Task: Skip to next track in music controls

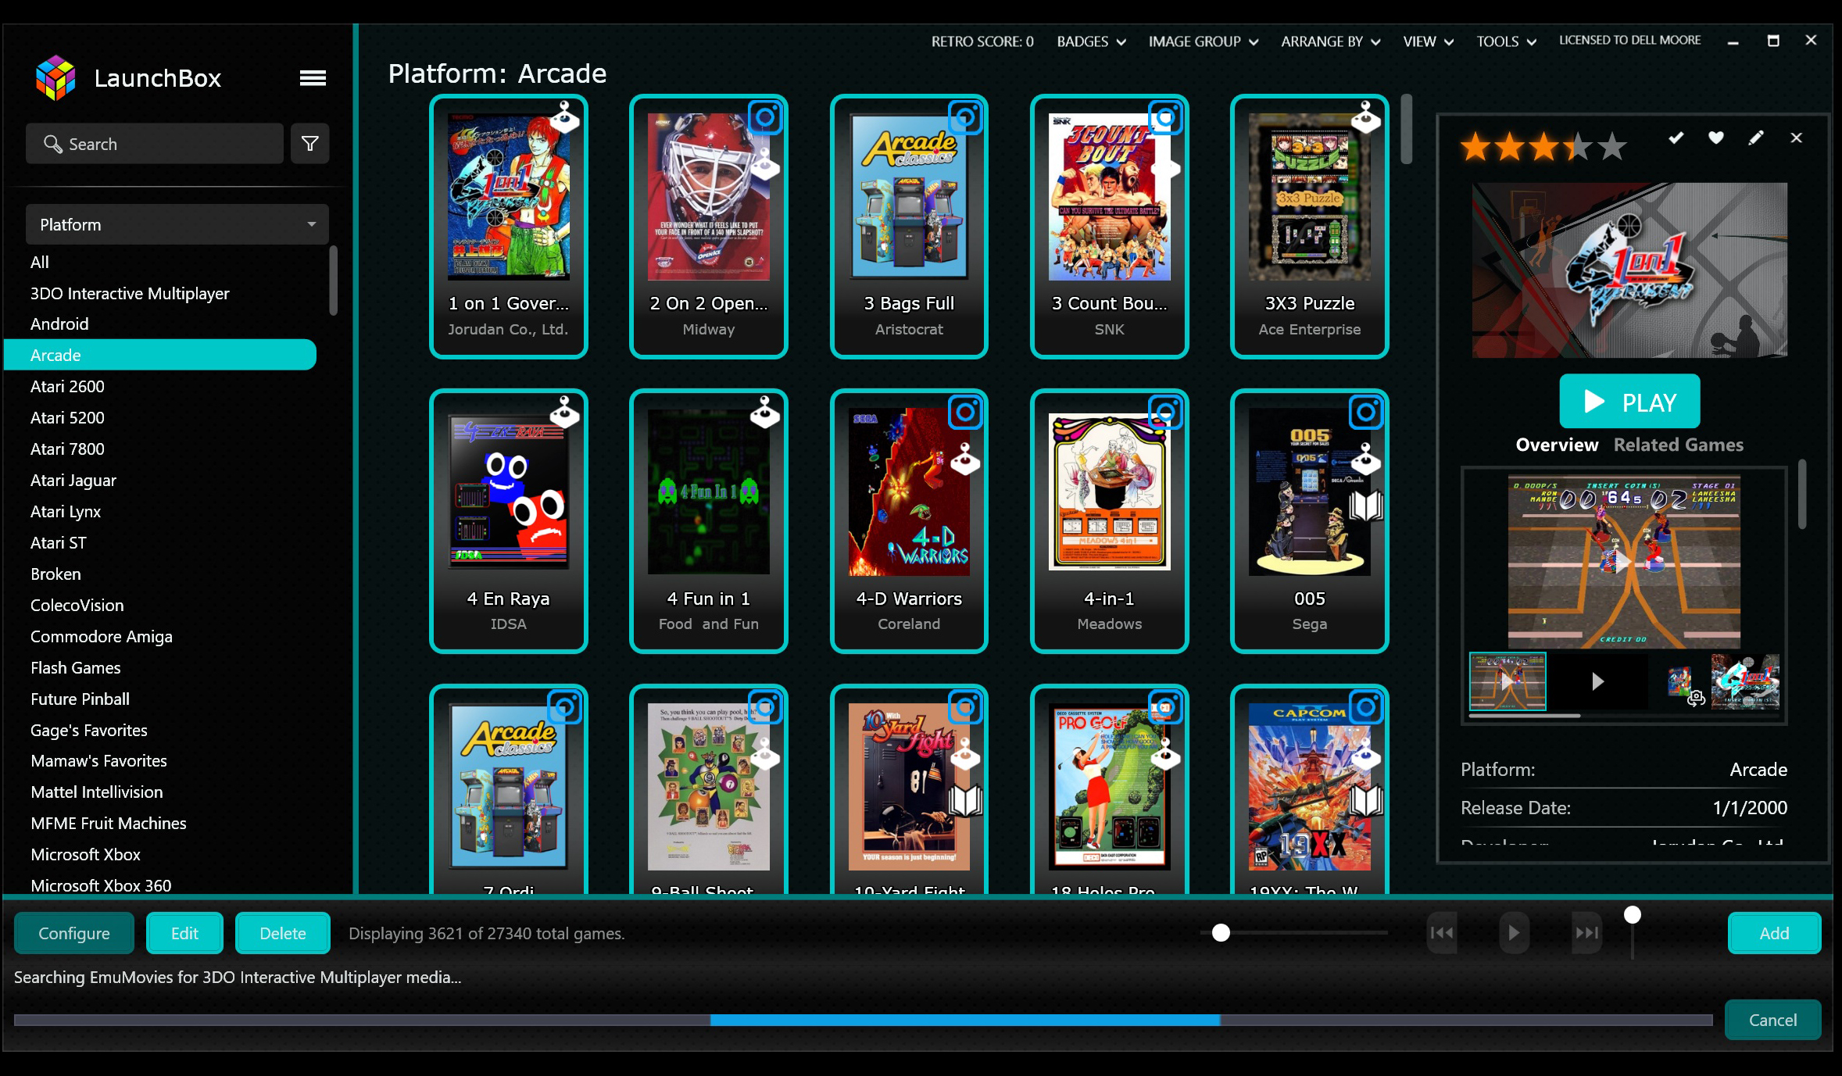Action: [x=1586, y=932]
